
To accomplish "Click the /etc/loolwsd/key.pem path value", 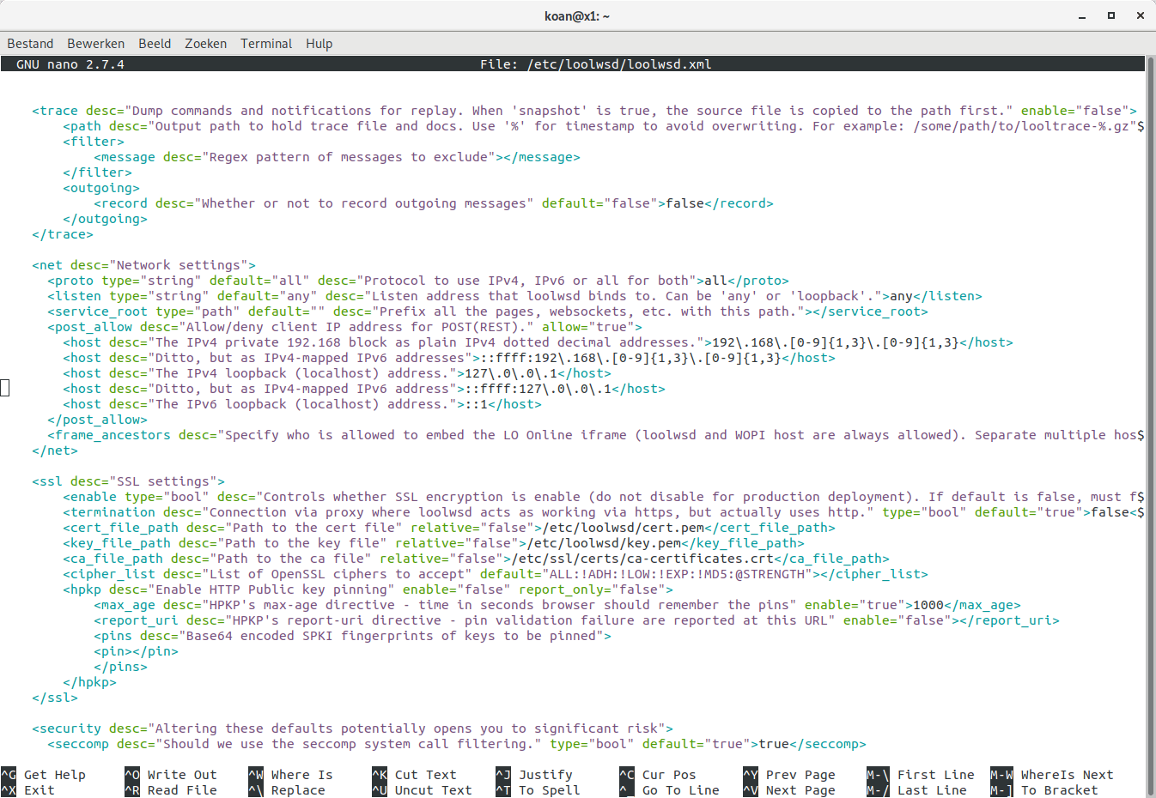I will coord(604,543).
